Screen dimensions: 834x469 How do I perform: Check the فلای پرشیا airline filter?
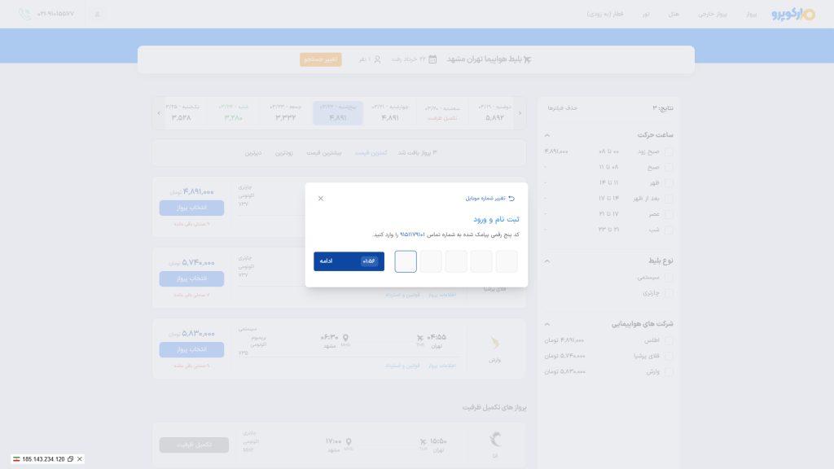click(x=669, y=356)
